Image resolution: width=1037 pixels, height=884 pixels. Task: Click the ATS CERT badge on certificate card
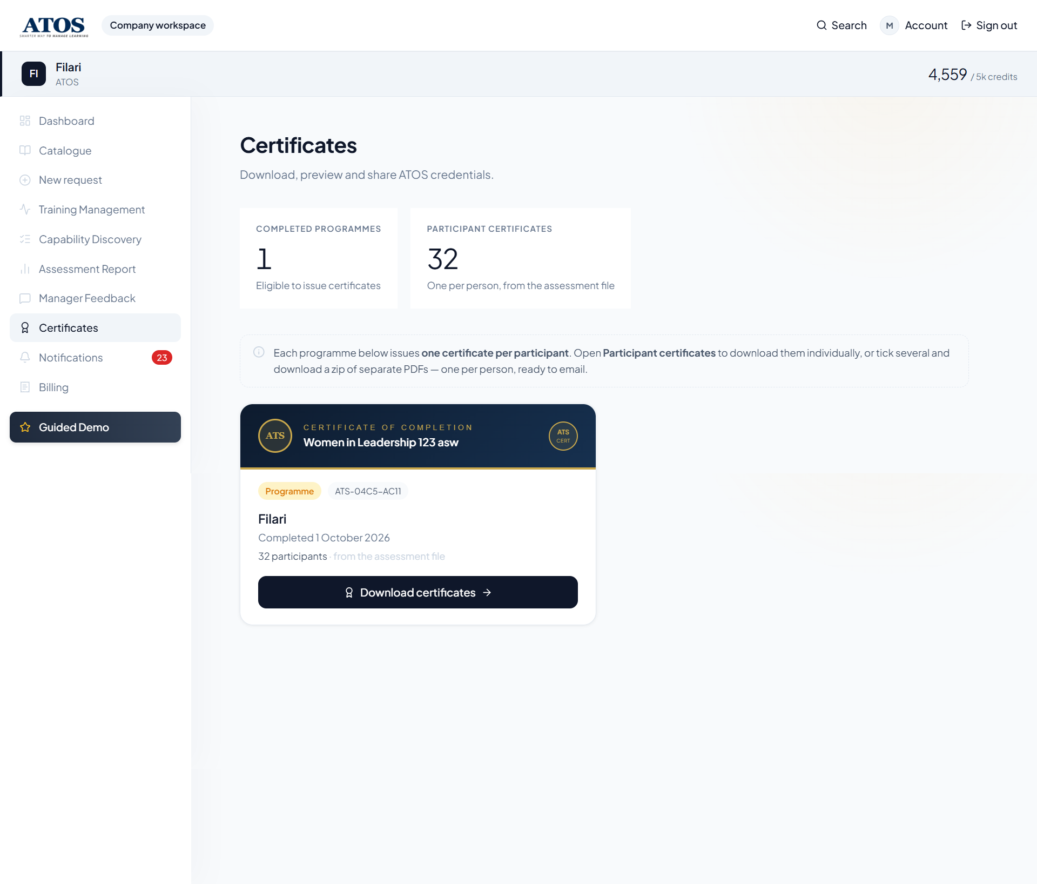tap(563, 436)
